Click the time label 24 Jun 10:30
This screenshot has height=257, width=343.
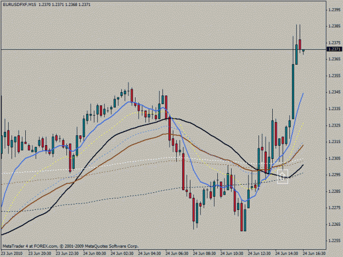pyautogui.click(x=232, y=254)
